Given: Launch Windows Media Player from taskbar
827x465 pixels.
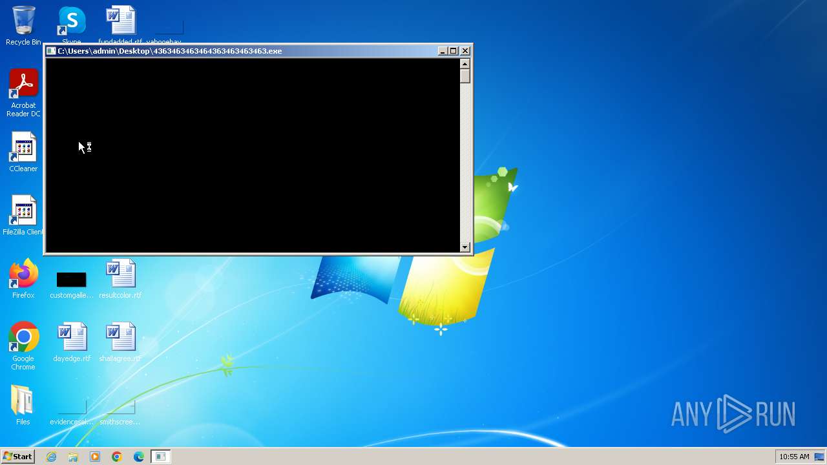Looking at the screenshot, I should point(95,457).
